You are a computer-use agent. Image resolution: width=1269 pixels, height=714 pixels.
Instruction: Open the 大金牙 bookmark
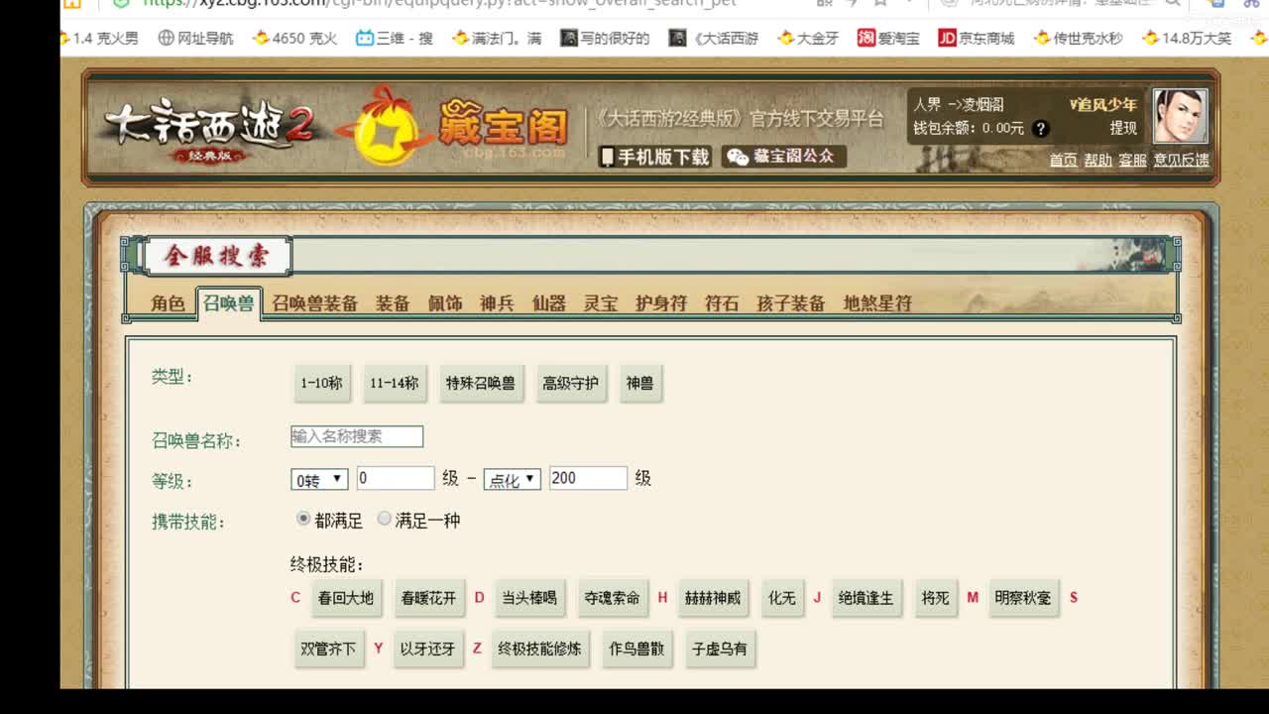(x=809, y=39)
